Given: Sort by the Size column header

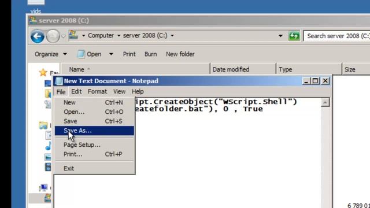Looking at the screenshot, I should [356, 69].
